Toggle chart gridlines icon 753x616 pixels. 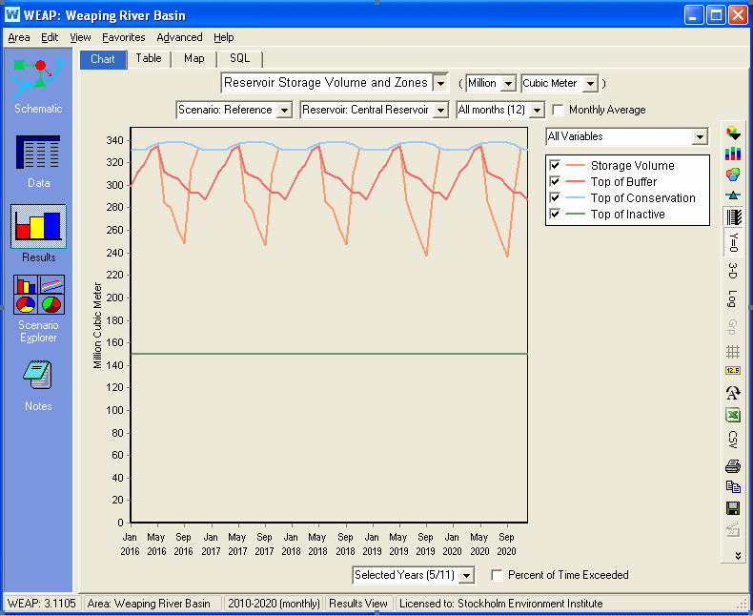click(733, 352)
